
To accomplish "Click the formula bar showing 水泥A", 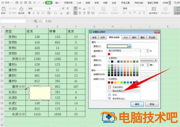I will click(x=111, y=21).
